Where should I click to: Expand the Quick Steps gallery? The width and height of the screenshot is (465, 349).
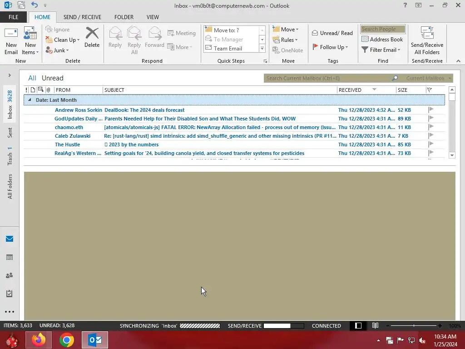coord(262,48)
